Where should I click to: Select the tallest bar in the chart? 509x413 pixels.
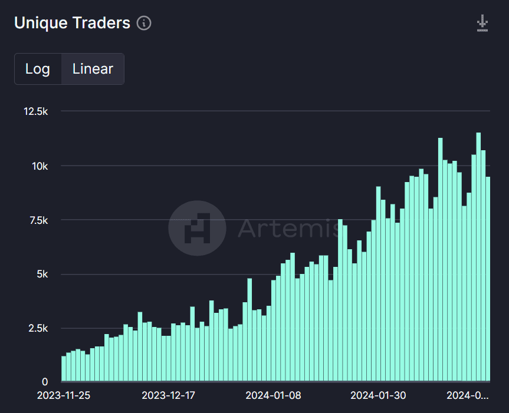point(478,257)
